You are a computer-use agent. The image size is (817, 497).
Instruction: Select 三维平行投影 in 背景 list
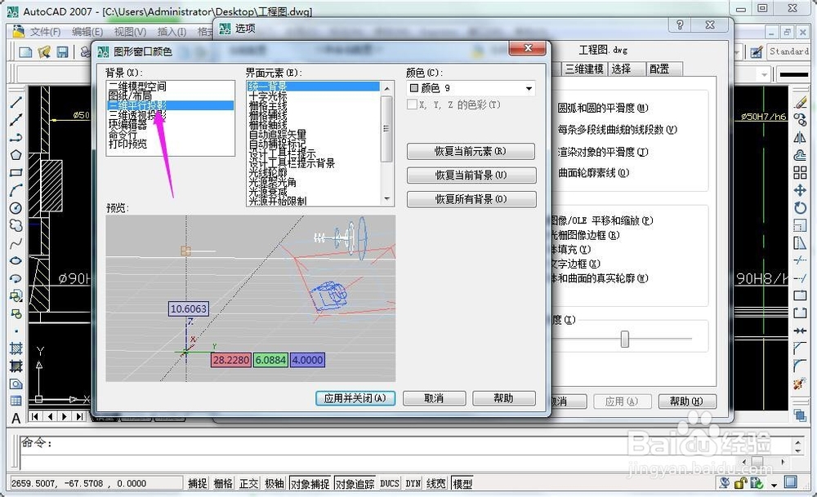[x=169, y=105]
